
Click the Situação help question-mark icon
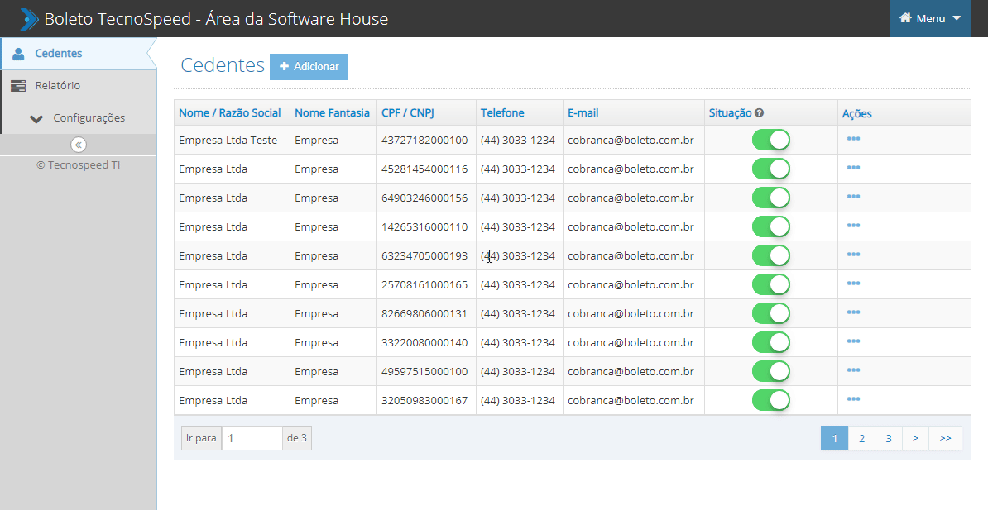(x=759, y=113)
